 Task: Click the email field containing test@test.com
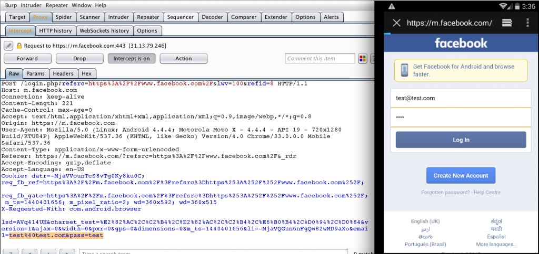pos(461,98)
